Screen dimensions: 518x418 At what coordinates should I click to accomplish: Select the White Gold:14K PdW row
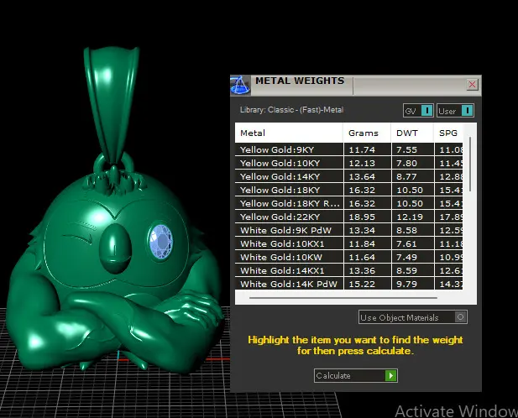pyautogui.click(x=349, y=284)
